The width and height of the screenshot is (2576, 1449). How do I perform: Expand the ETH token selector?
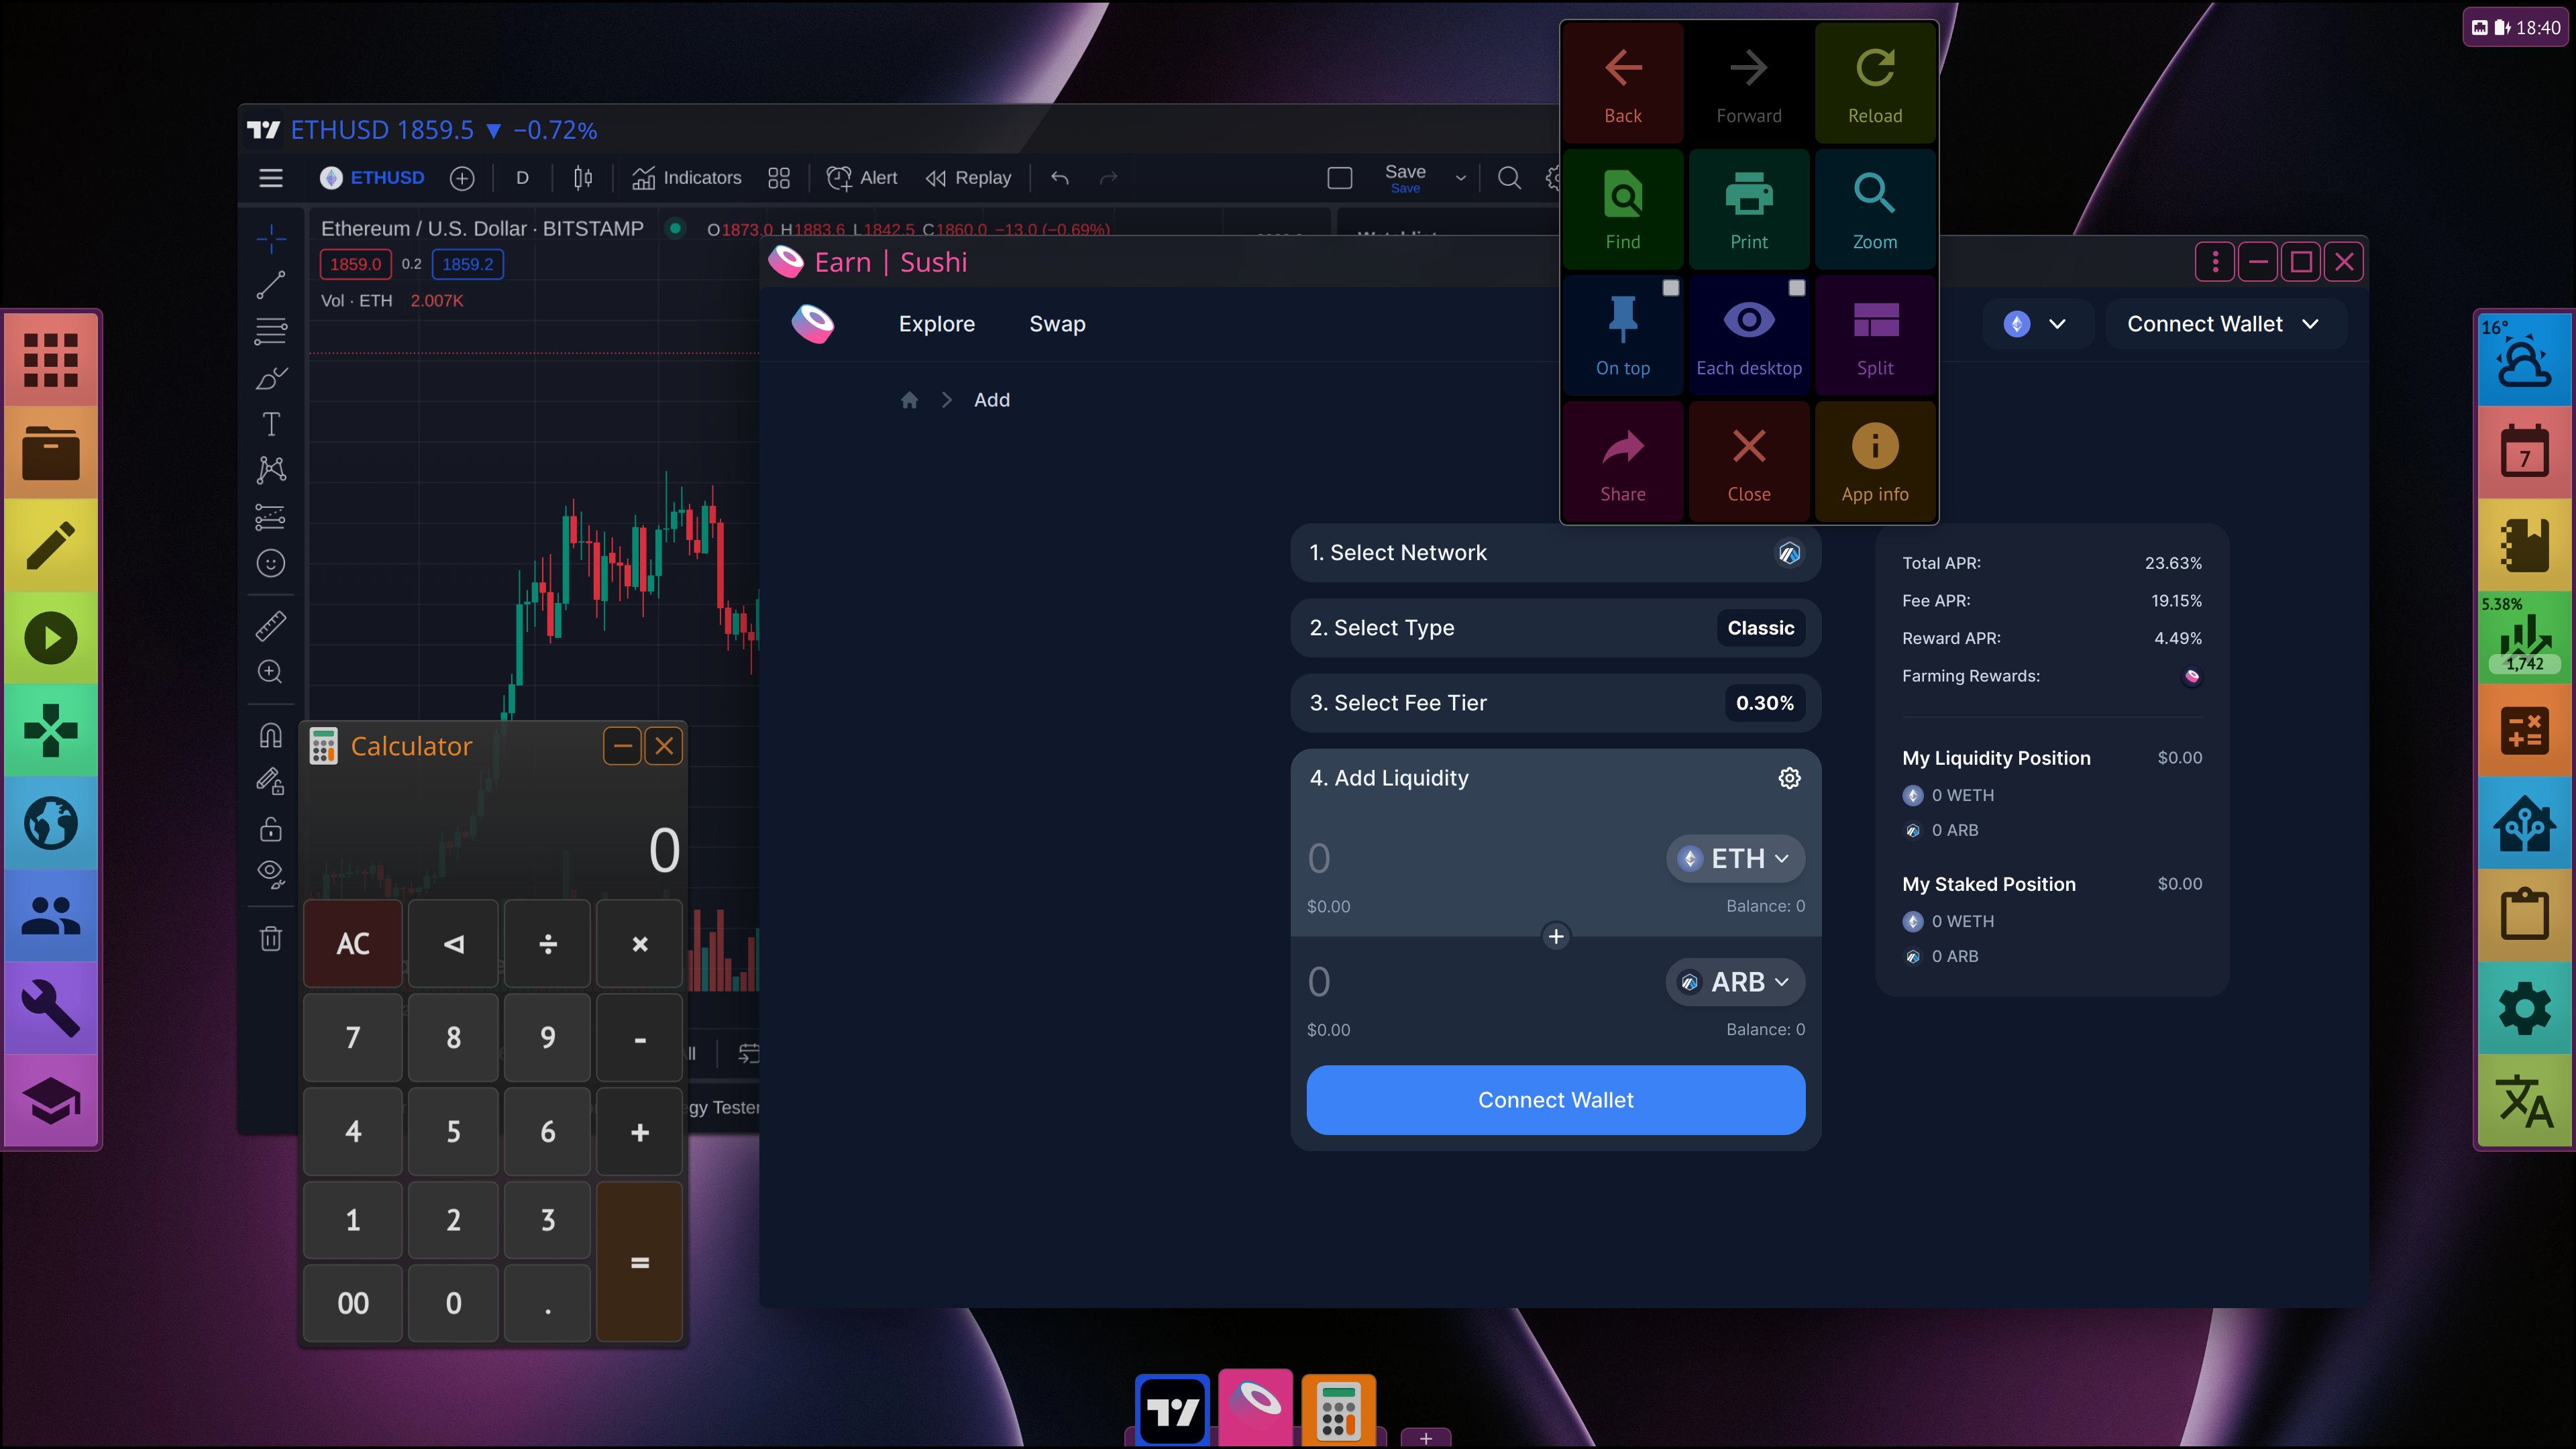(x=1735, y=858)
